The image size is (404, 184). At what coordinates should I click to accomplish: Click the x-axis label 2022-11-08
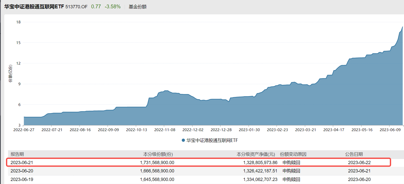coord(165,130)
